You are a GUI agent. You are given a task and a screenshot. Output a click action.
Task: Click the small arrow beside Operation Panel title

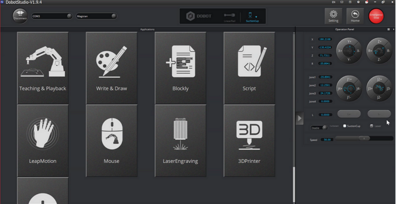pos(393,29)
